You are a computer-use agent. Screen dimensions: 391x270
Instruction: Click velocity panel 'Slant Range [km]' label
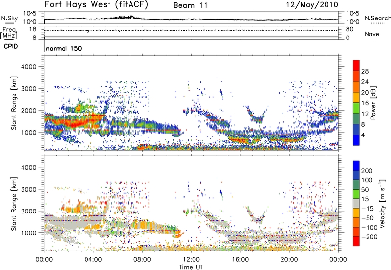pyautogui.click(x=14, y=203)
